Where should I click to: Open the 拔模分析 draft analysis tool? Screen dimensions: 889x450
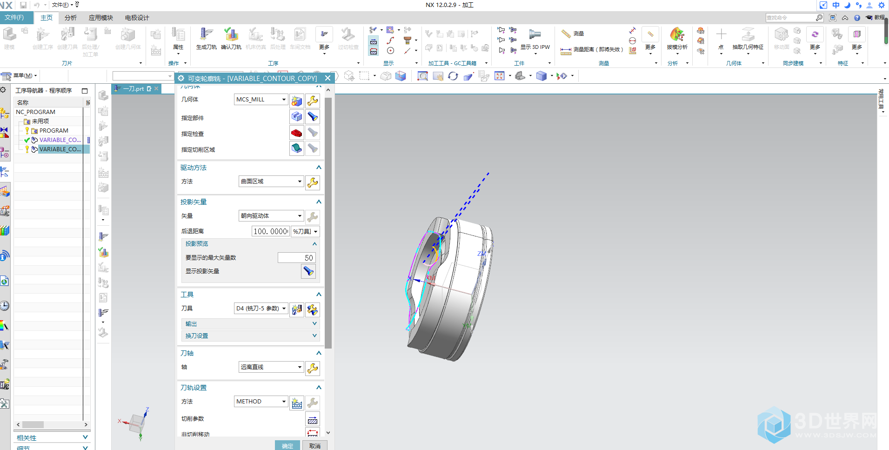tap(677, 34)
